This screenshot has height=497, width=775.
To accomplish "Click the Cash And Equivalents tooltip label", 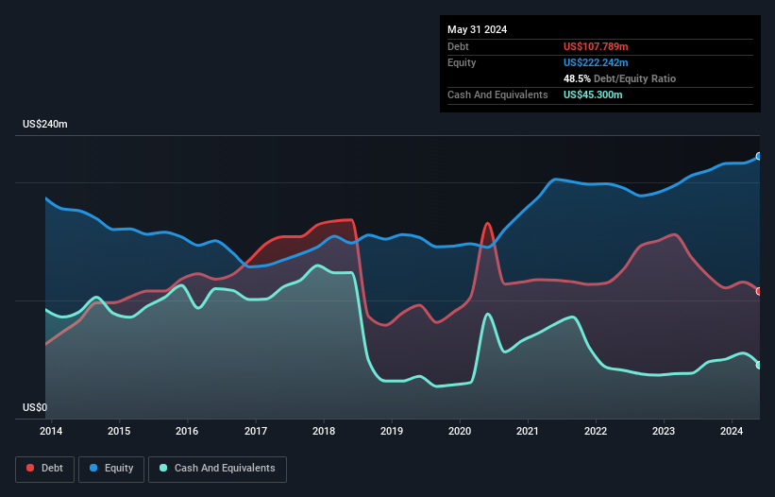I will point(497,94).
